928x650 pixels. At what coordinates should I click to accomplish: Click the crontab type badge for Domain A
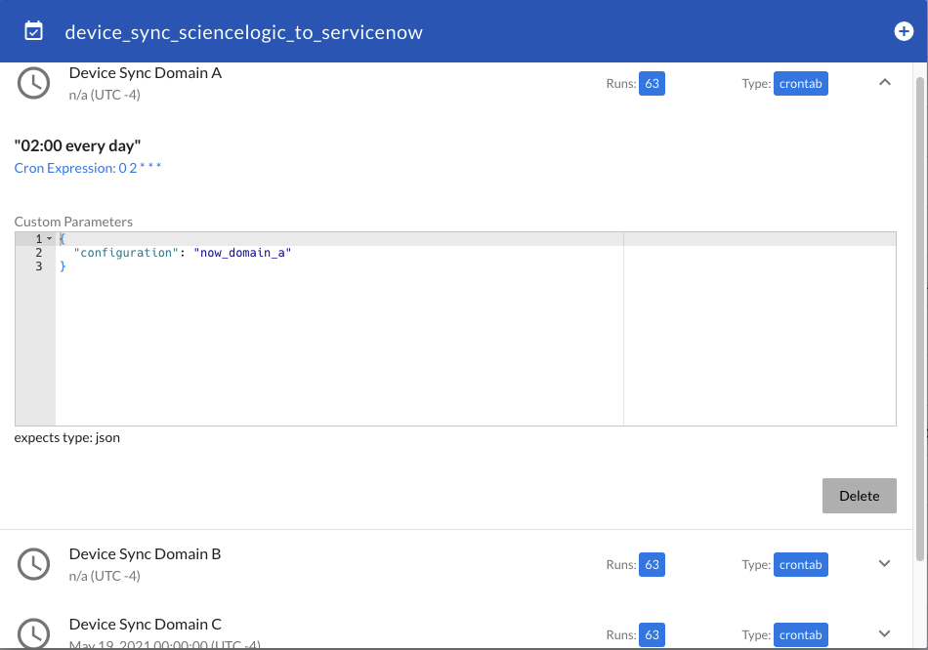[800, 83]
